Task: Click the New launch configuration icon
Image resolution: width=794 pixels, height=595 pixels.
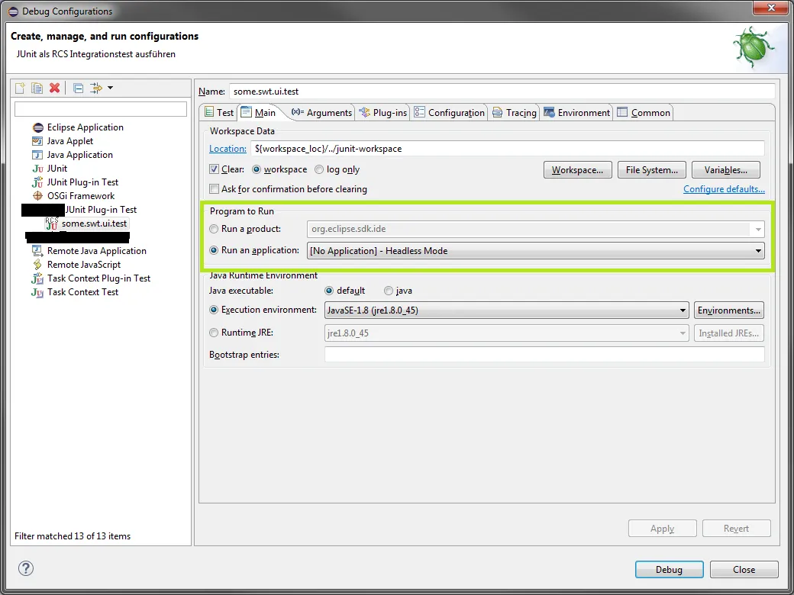Action: (20, 88)
